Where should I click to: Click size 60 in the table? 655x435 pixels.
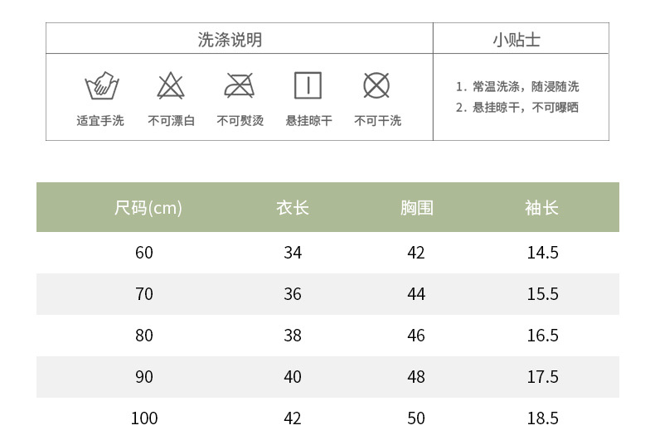(x=144, y=253)
